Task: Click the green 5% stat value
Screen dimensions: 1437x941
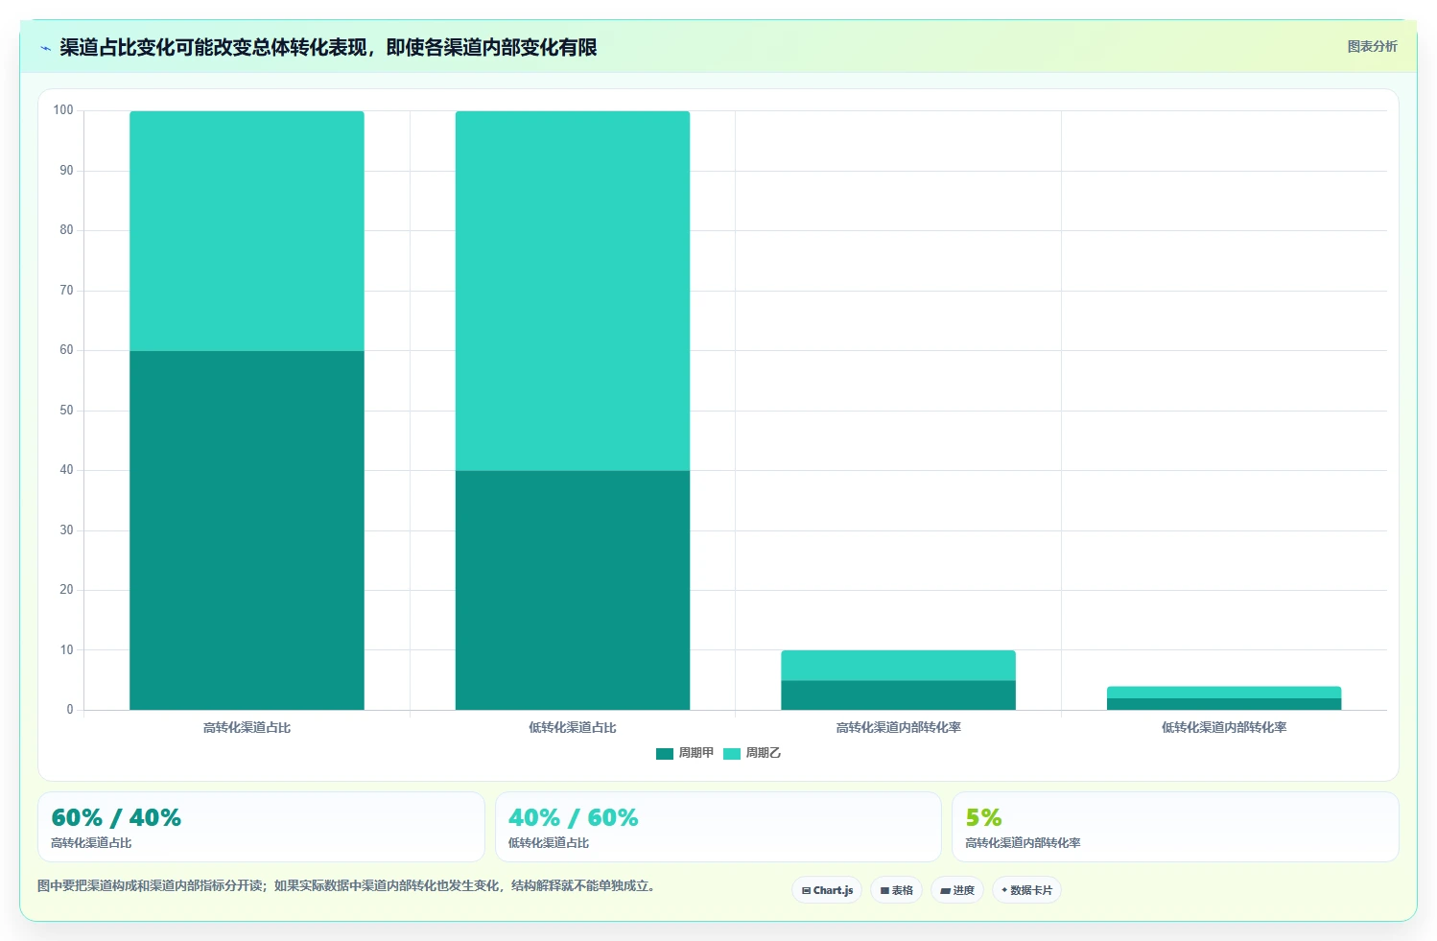Action: [983, 818]
